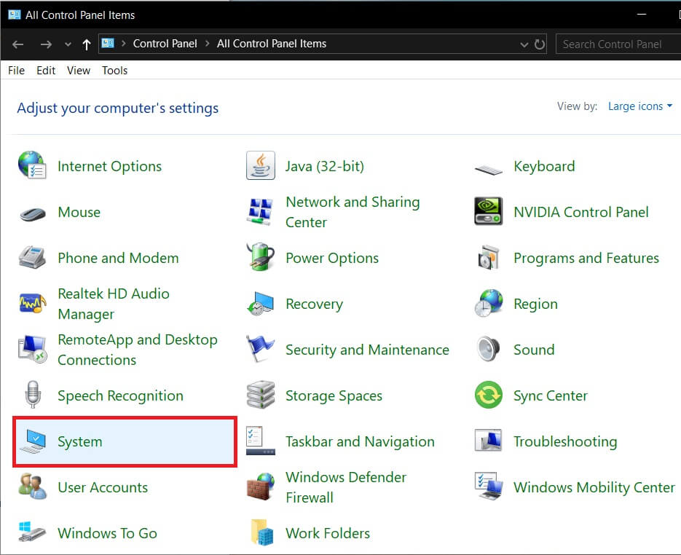Screen dimensions: 681x555
Task: Open the Taskbar and Navigation icon
Action: click(x=260, y=441)
